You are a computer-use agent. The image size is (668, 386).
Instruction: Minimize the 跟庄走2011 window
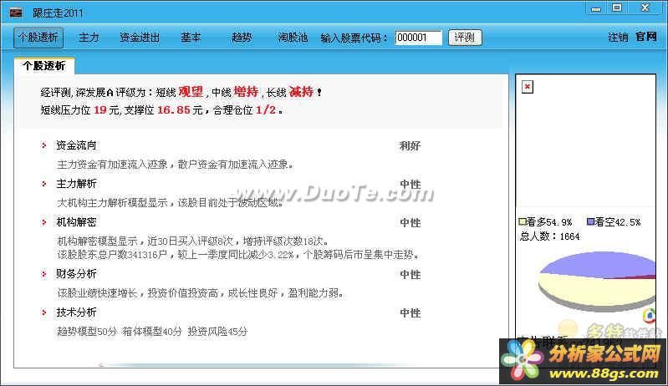tap(596, 9)
